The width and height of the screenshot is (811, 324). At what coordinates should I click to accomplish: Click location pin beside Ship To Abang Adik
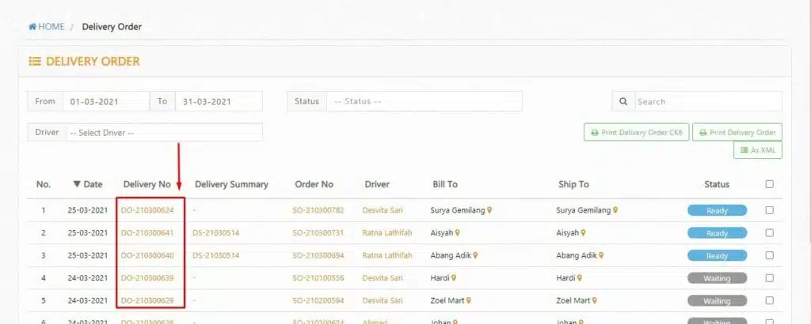(x=601, y=255)
